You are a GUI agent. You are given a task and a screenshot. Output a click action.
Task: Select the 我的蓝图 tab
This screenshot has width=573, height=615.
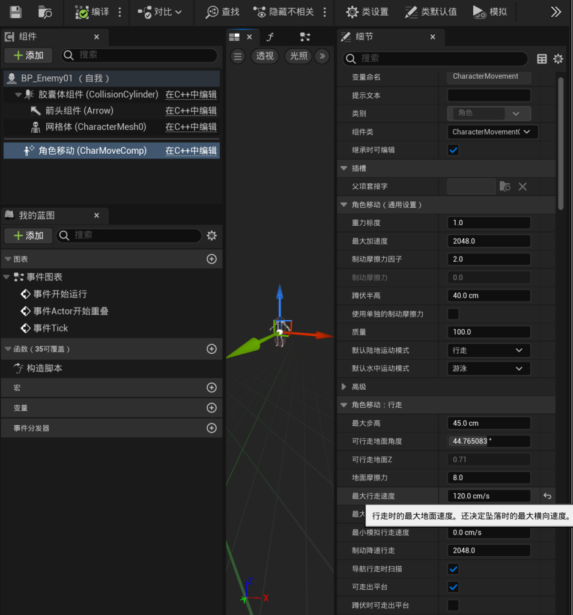(36, 215)
